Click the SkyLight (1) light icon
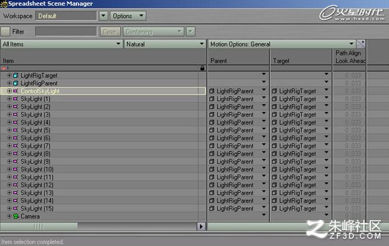The width and height of the screenshot is (389, 246). click(x=16, y=99)
